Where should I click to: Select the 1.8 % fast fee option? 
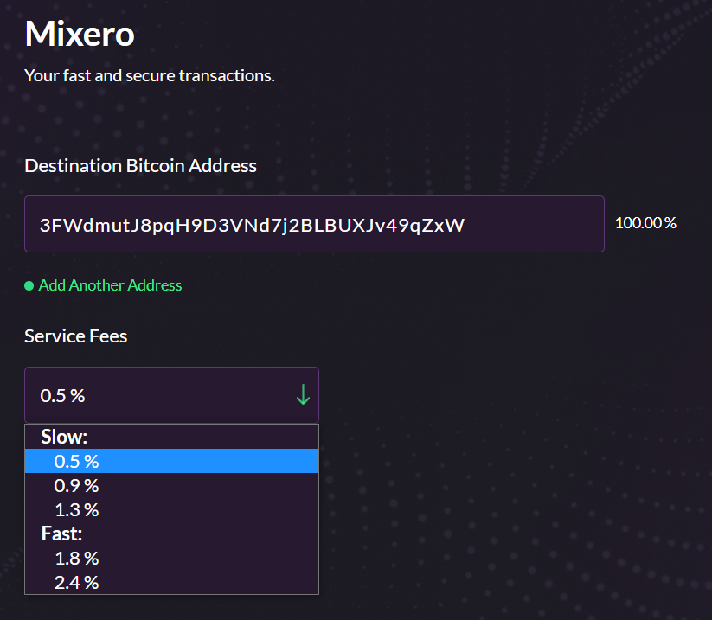pos(171,559)
